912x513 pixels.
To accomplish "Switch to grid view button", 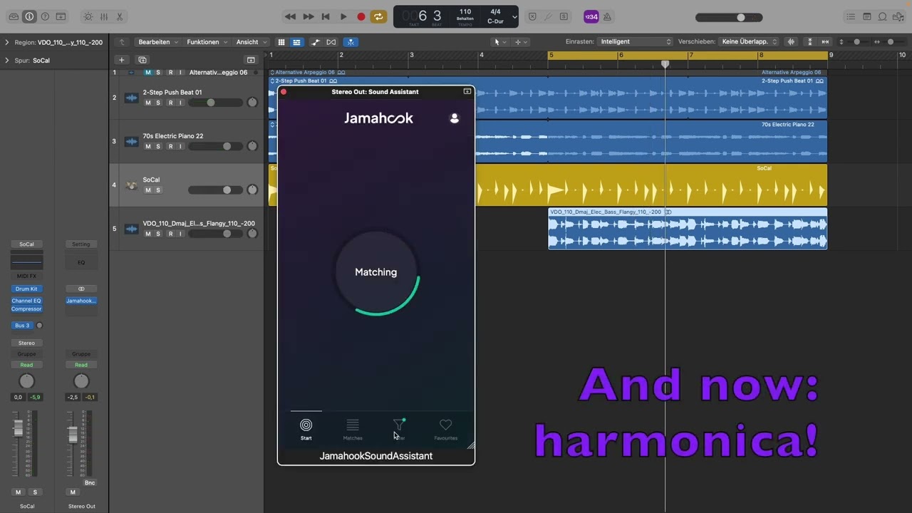I will tap(281, 42).
